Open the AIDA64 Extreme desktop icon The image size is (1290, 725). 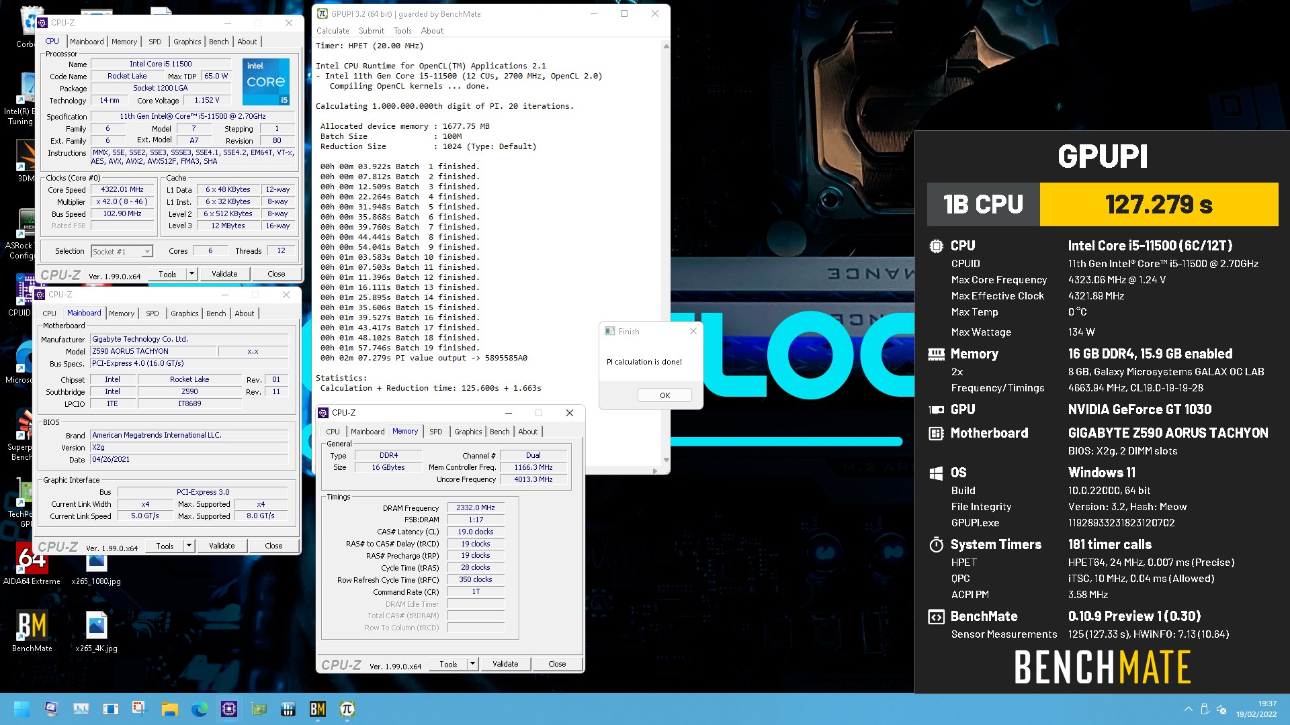point(32,564)
